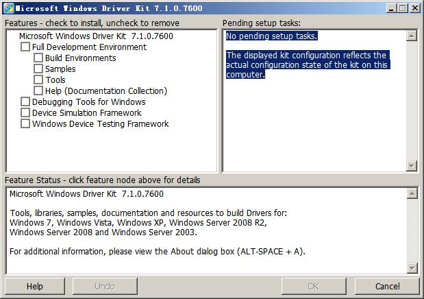This screenshot has height=299, width=424.
Task: Enable the Build Environments checkbox
Action: point(38,58)
